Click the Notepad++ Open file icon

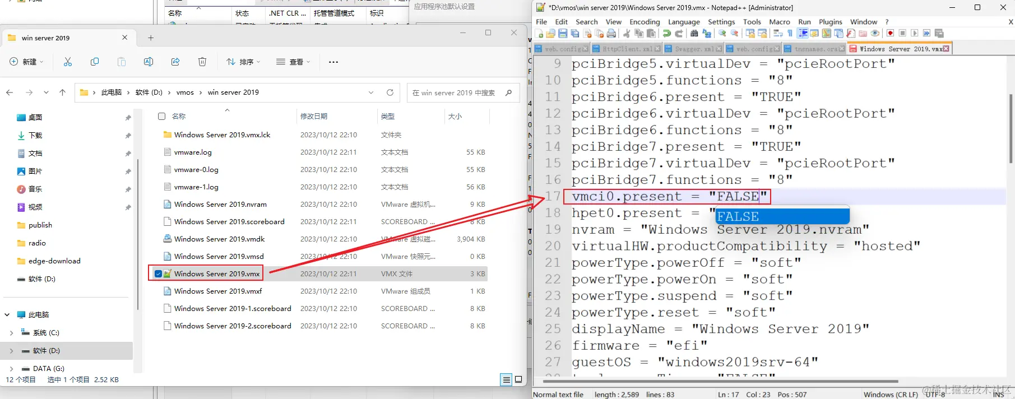click(550, 34)
